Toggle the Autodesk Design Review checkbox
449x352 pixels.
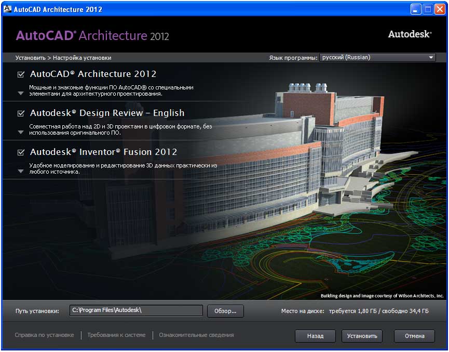point(21,113)
